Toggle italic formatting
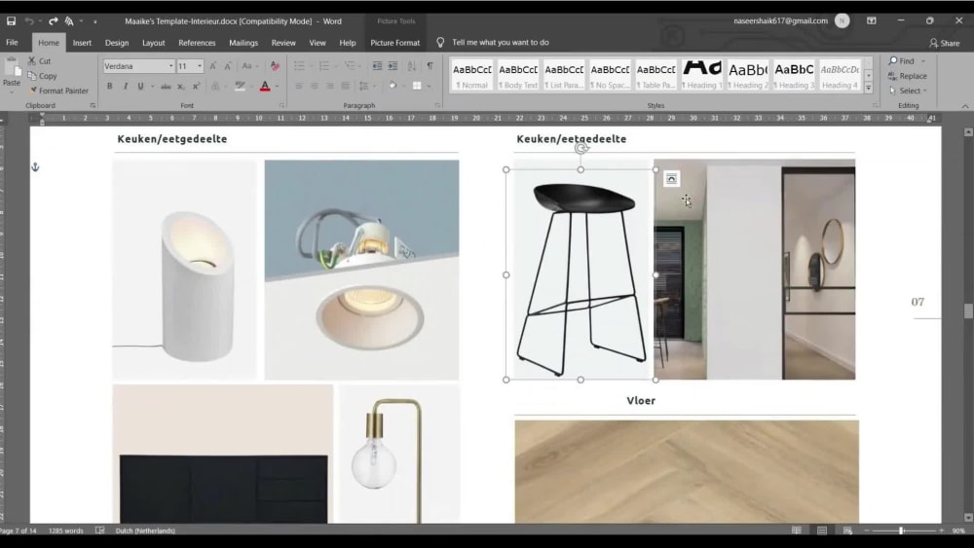974x548 pixels. [x=125, y=87]
